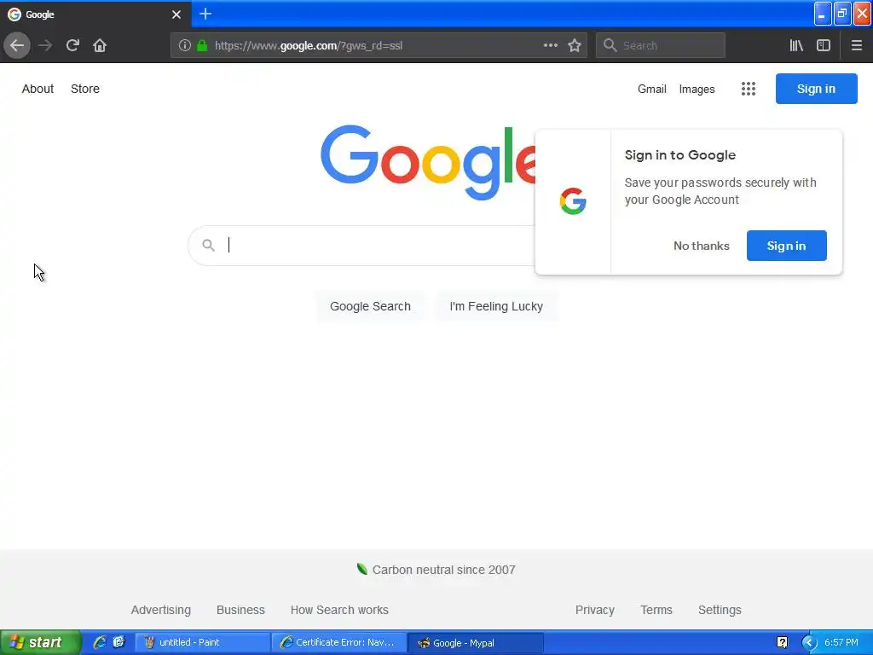Select Google - Mypal taskbar button
The height and width of the screenshot is (655, 873).
[x=476, y=642]
